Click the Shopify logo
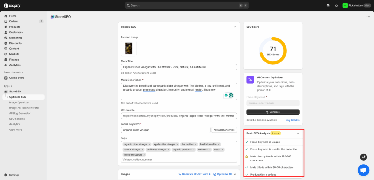This screenshot has width=374, height=180. tap(12, 5)
